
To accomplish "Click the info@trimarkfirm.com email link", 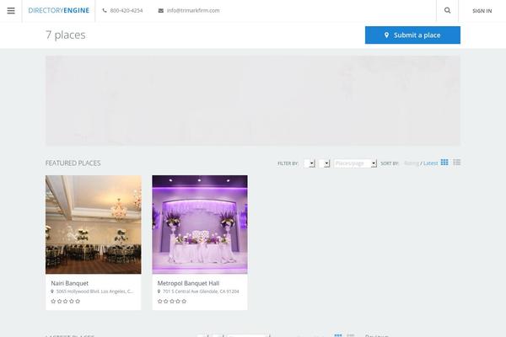I will (193, 10).
